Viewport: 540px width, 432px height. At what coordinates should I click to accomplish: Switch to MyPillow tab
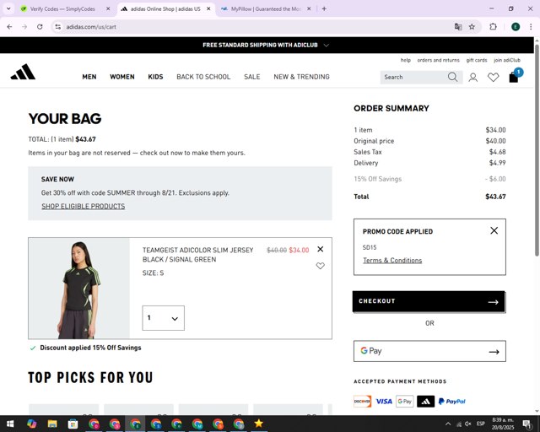click(x=266, y=9)
